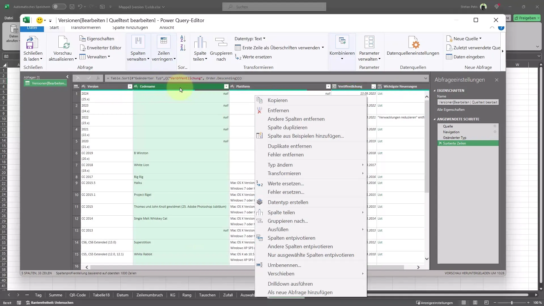The height and width of the screenshot is (306, 544).
Task: Toggle Automatisches Speichern switch
Action: 59,7
